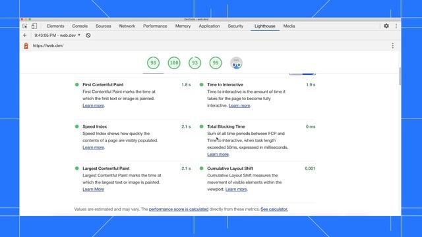Viewport: 422px width, 237px height.
Task: Select the score gauge showing 100
Action: click(x=174, y=63)
